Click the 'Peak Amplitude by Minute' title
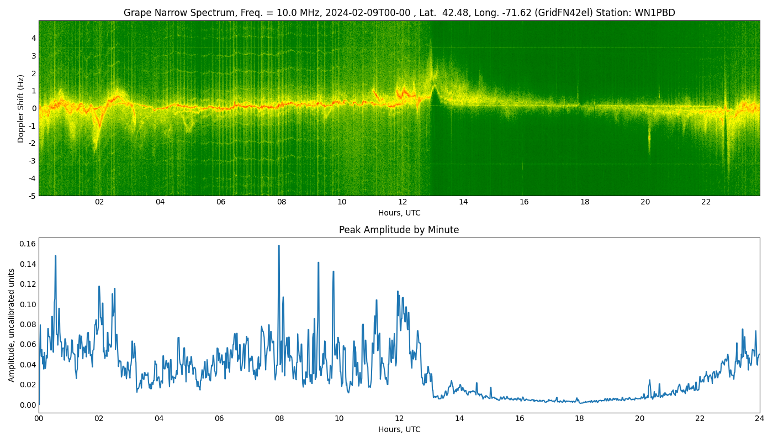 point(399,230)
